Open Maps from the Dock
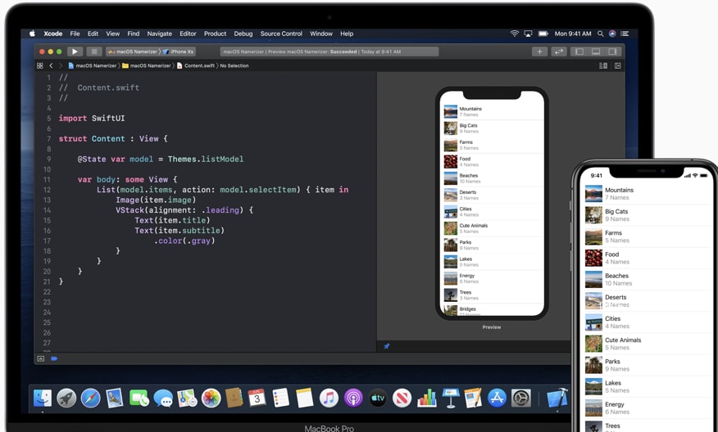Image resolution: width=718 pixels, height=432 pixels. 187,398
